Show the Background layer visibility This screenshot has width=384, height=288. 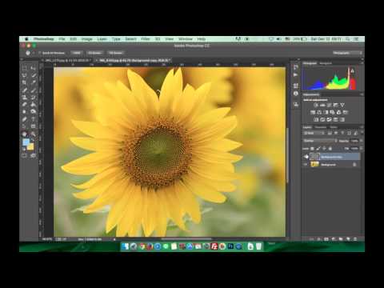306,165
